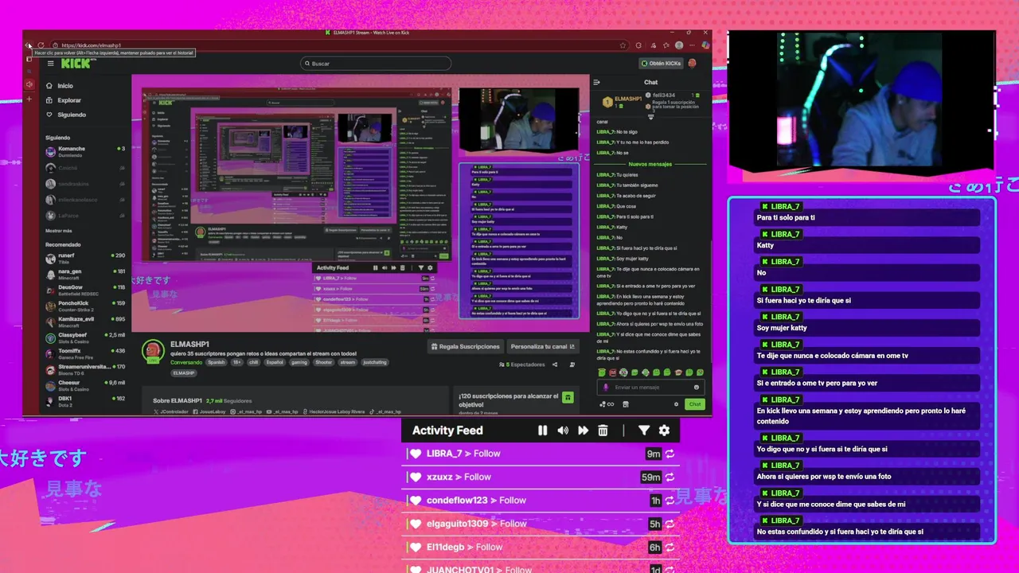
Task: Open Komanche channel in followed list
Action: coord(85,152)
